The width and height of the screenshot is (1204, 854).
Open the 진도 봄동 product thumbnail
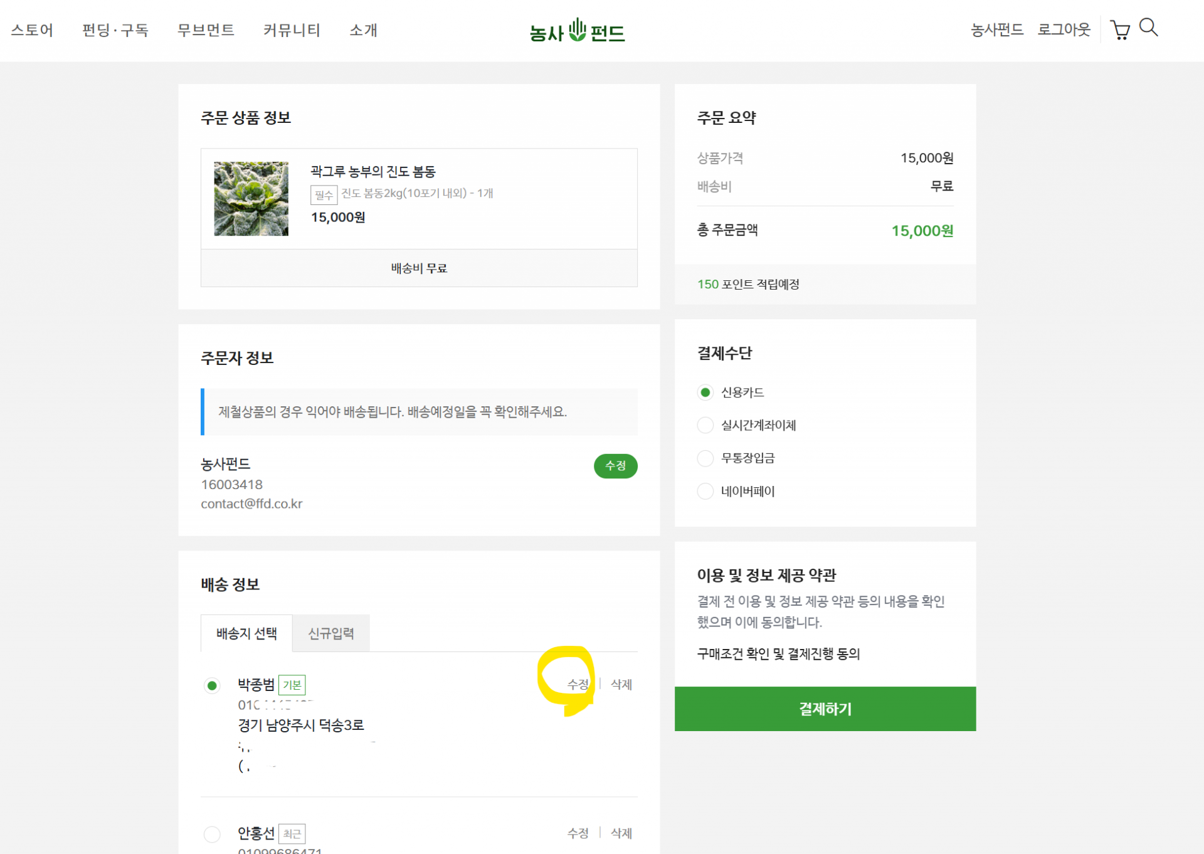(251, 199)
